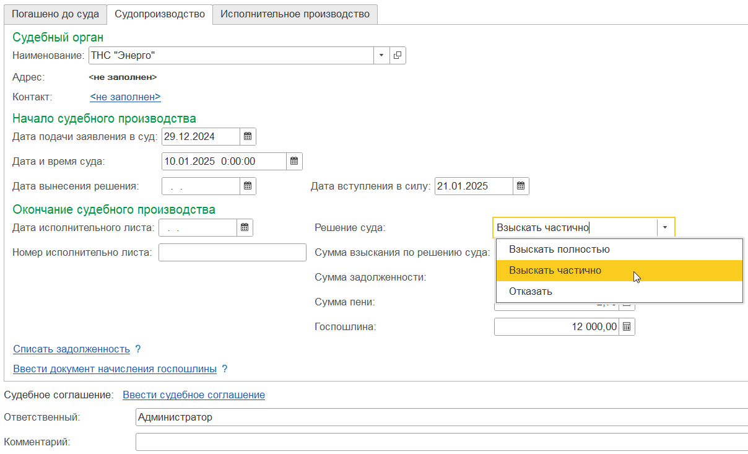Collapse the Решение суда dropdown arrow
The width and height of the screenshot is (748, 454).
tap(665, 228)
